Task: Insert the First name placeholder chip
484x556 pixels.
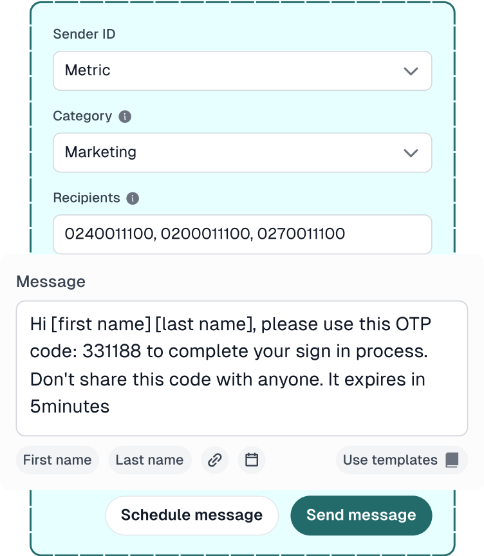Action: point(57,460)
